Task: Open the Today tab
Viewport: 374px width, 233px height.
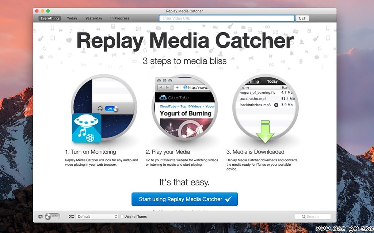Action: pos(72,18)
